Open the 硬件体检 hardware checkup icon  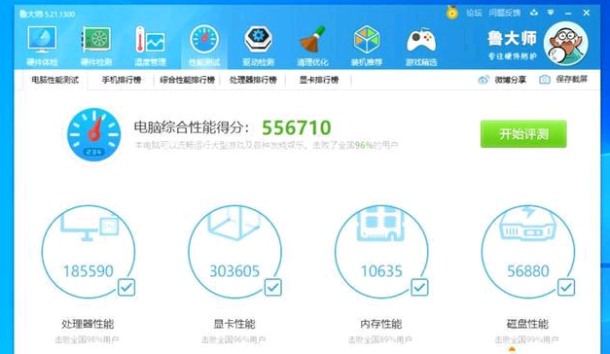[x=42, y=40]
